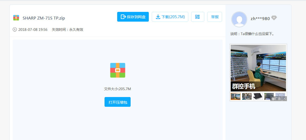This screenshot has height=140, width=306.
Task: Click the 文件大小:205.7M text
Action: (117, 89)
